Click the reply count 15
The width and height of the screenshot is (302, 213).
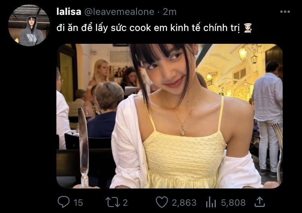pos(78,203)
